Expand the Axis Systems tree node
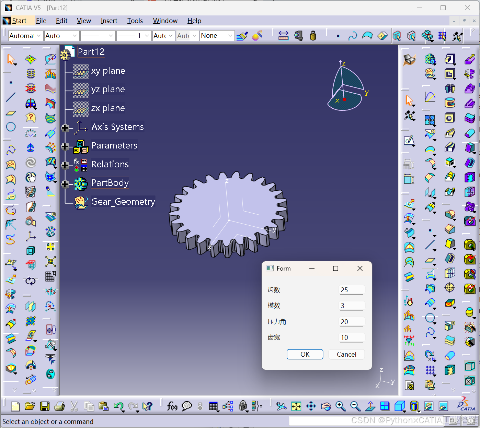The width and height of the screenshot is (480, 428). (65, 128)
